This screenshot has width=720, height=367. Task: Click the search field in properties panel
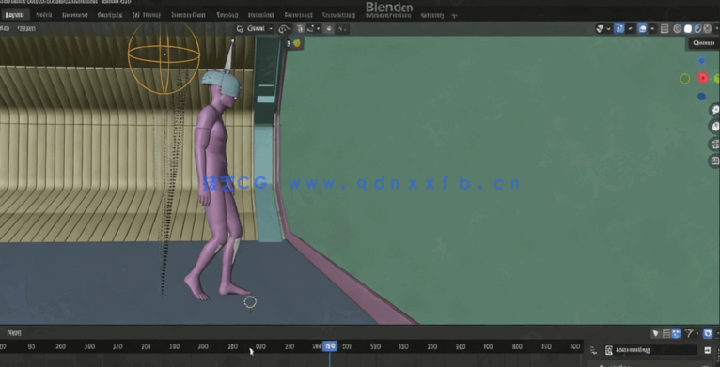click(x=650, y=350)
